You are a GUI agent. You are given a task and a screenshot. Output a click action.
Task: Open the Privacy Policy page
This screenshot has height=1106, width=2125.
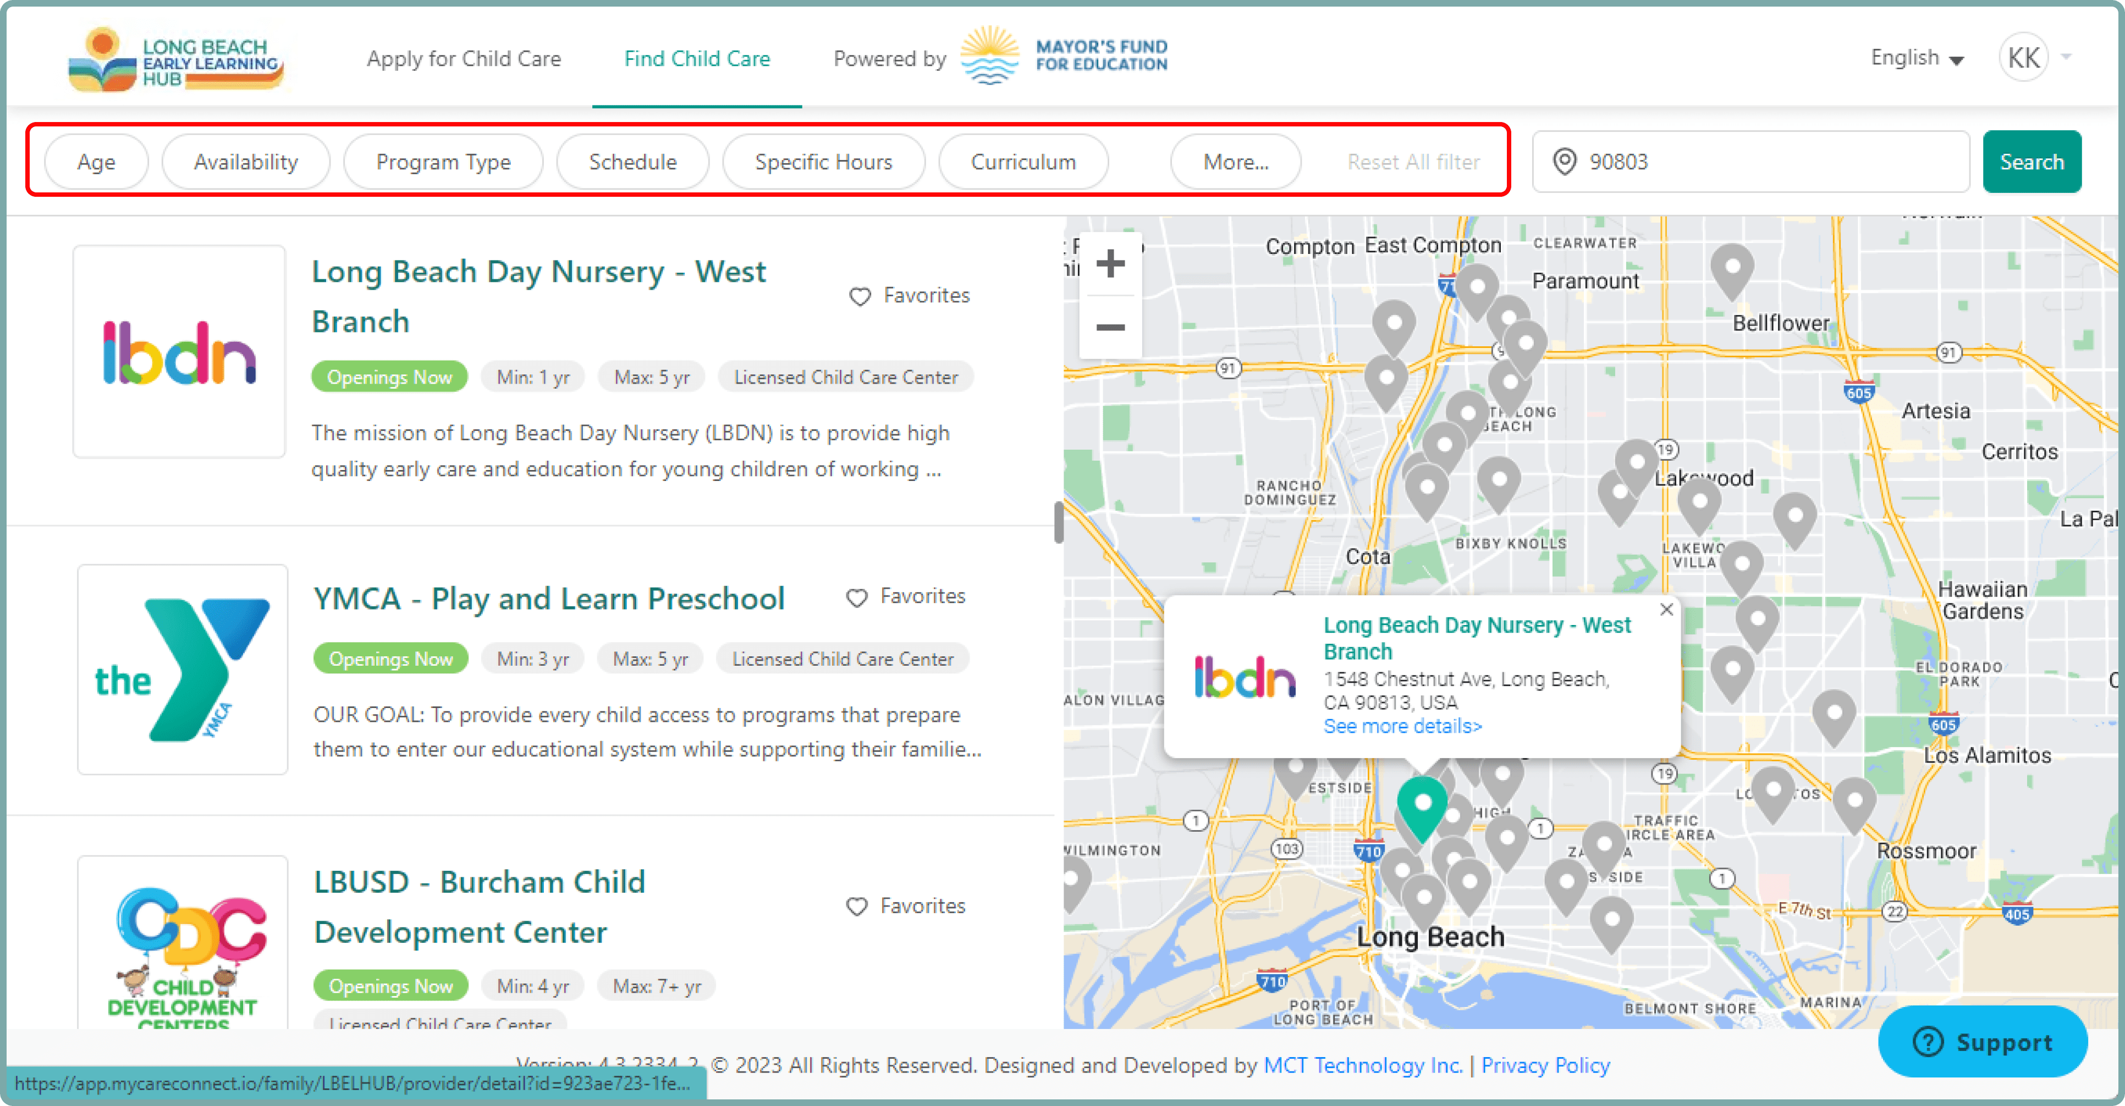pos(1545,1065)
